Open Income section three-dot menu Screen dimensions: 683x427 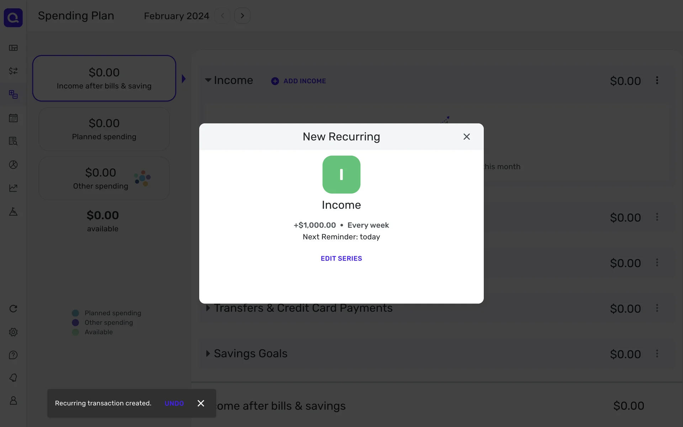(x=657, y=80)
